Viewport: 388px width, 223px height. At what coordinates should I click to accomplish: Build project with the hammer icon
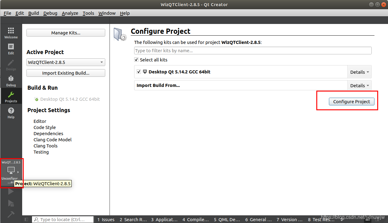pos(11,214)
